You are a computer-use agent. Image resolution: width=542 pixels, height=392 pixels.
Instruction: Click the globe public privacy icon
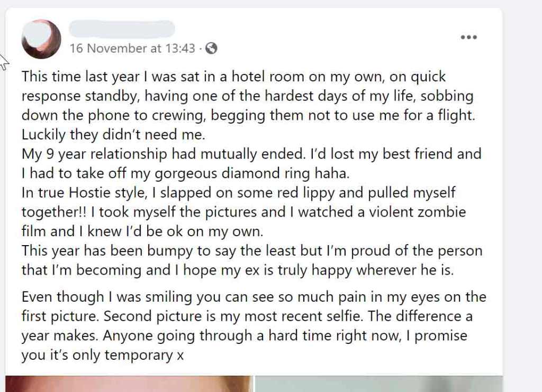(x=211, y=49)
